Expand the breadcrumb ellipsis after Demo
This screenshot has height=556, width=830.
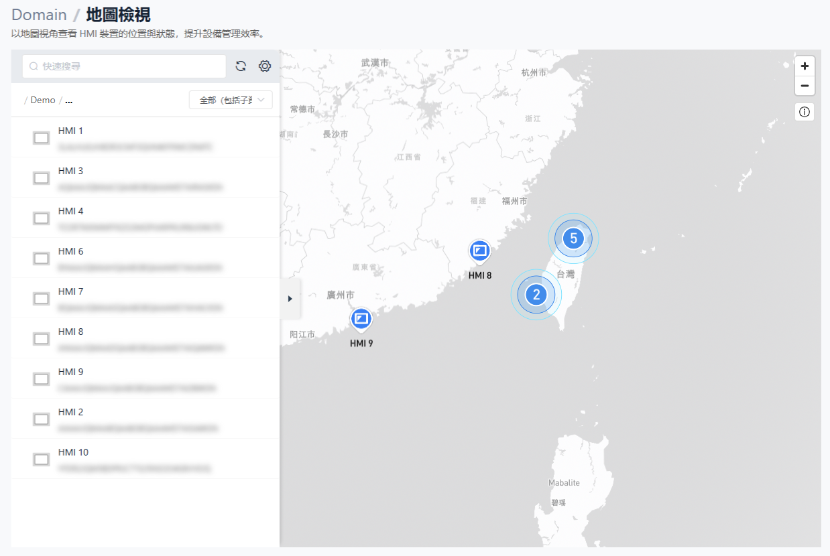[x=69, y=100]
